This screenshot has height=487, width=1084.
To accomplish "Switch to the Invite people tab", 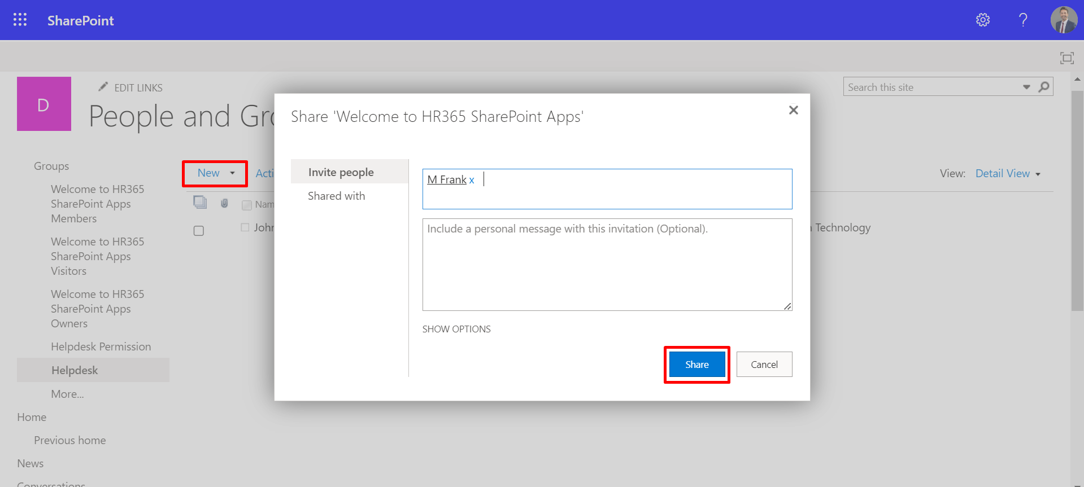I will (350, 172).
